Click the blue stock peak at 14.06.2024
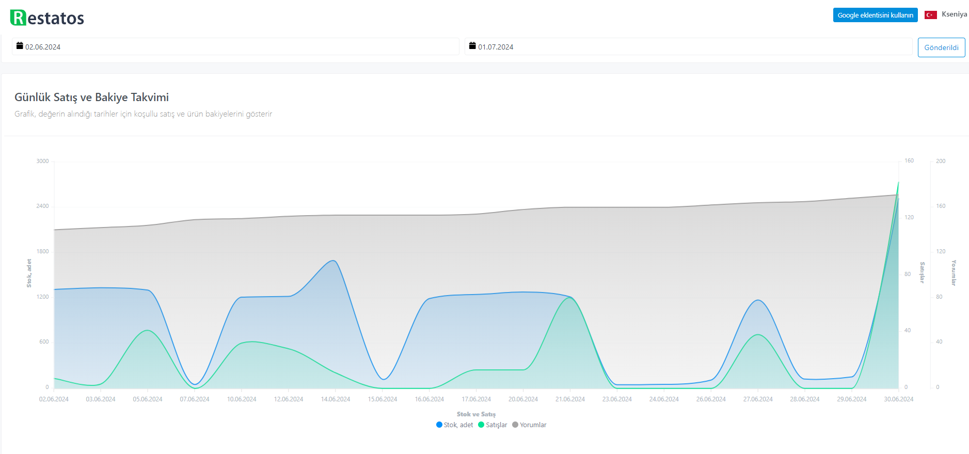The height and width of the screenshot is (454, 969). point(333,261)
